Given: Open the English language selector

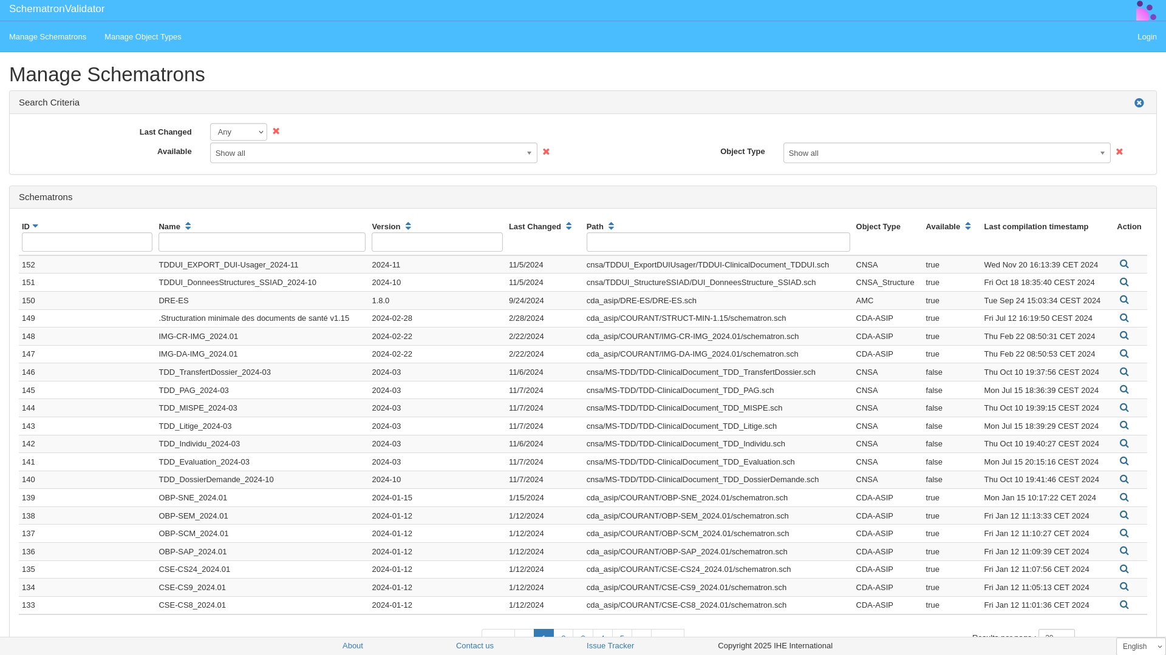Looking at the screenshot, I should (1140, 647).
